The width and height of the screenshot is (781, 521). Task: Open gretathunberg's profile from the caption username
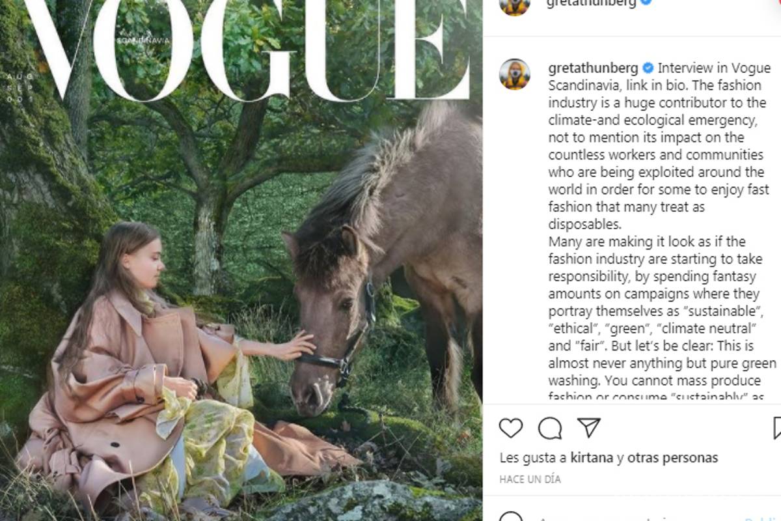[592, 68]
